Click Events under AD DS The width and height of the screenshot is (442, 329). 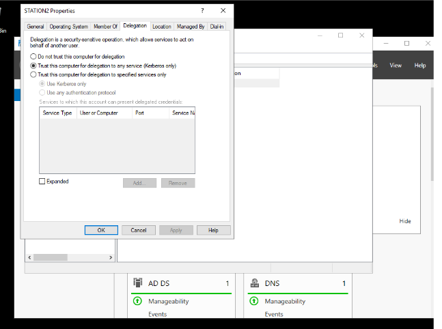(x=158, y=314)
